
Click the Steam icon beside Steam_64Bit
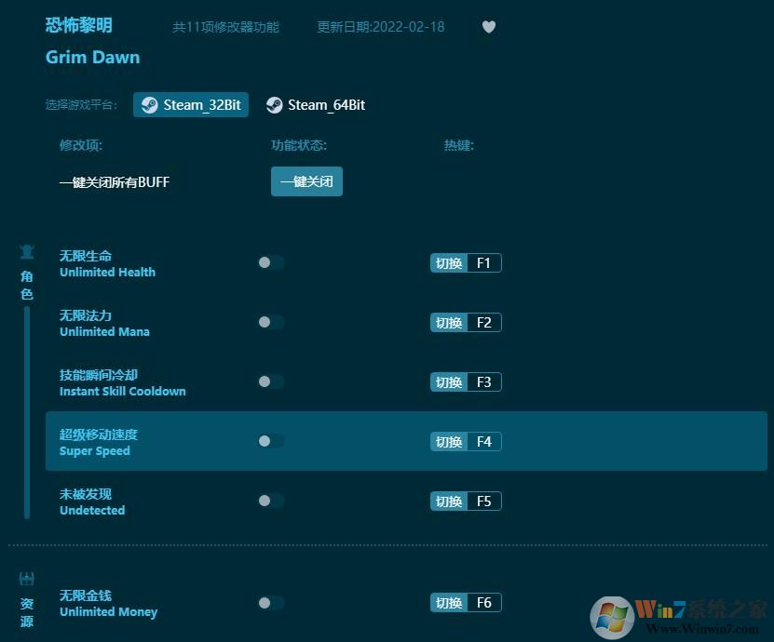(274, 105)
